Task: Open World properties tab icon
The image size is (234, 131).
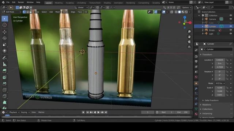Action: coord(196,77)
